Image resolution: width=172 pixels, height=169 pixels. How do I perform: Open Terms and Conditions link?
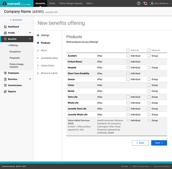click(x=162, y=166)
